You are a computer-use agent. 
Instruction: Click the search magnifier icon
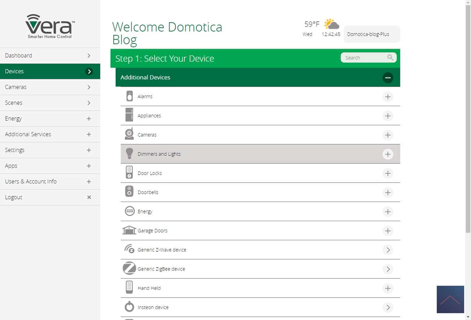[390, 58]
